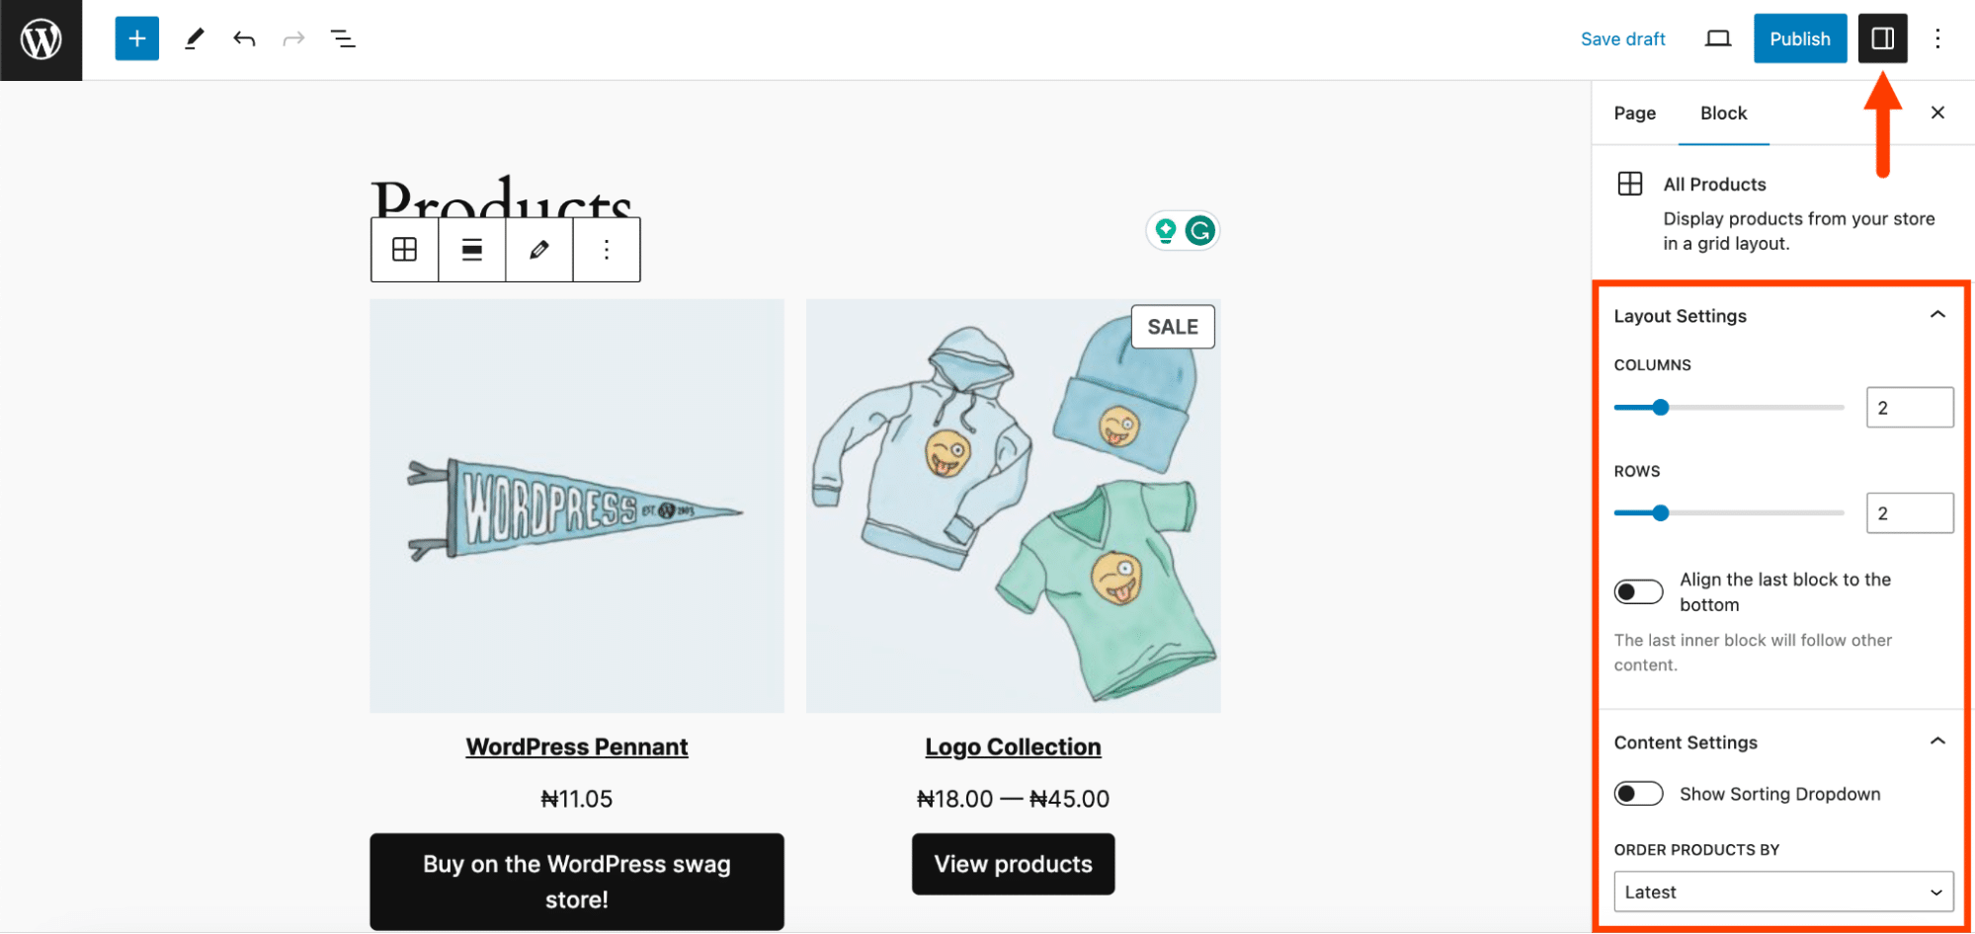Click the Edit pencil in block toolbar
Image resolution: width=1975 pixels, height=934 pixels.
[x=539, y=250]
